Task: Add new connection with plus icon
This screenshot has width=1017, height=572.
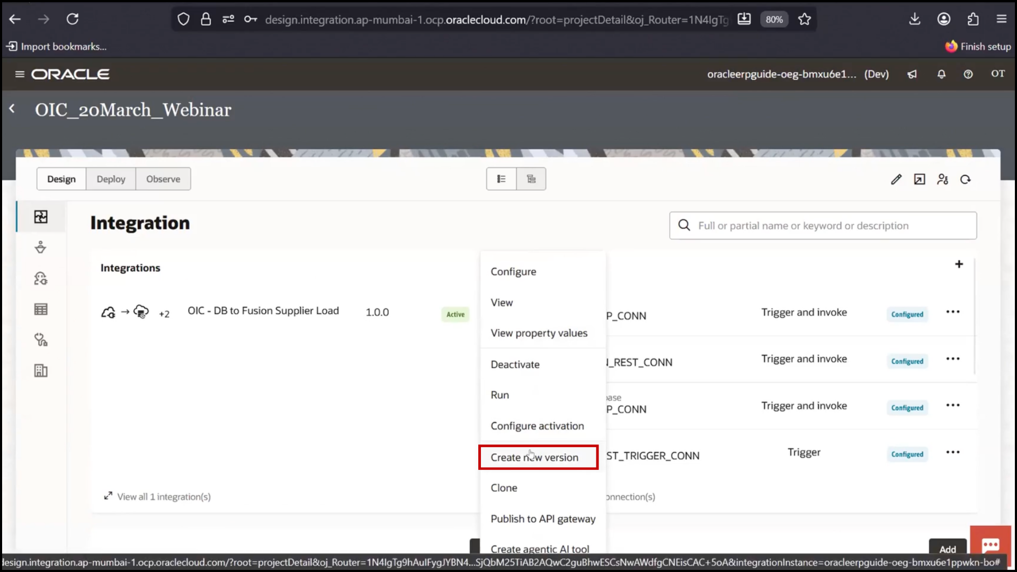Action: click(x=959, y=264)
